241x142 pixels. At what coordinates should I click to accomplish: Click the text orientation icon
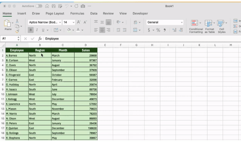(x=118, y=22)
